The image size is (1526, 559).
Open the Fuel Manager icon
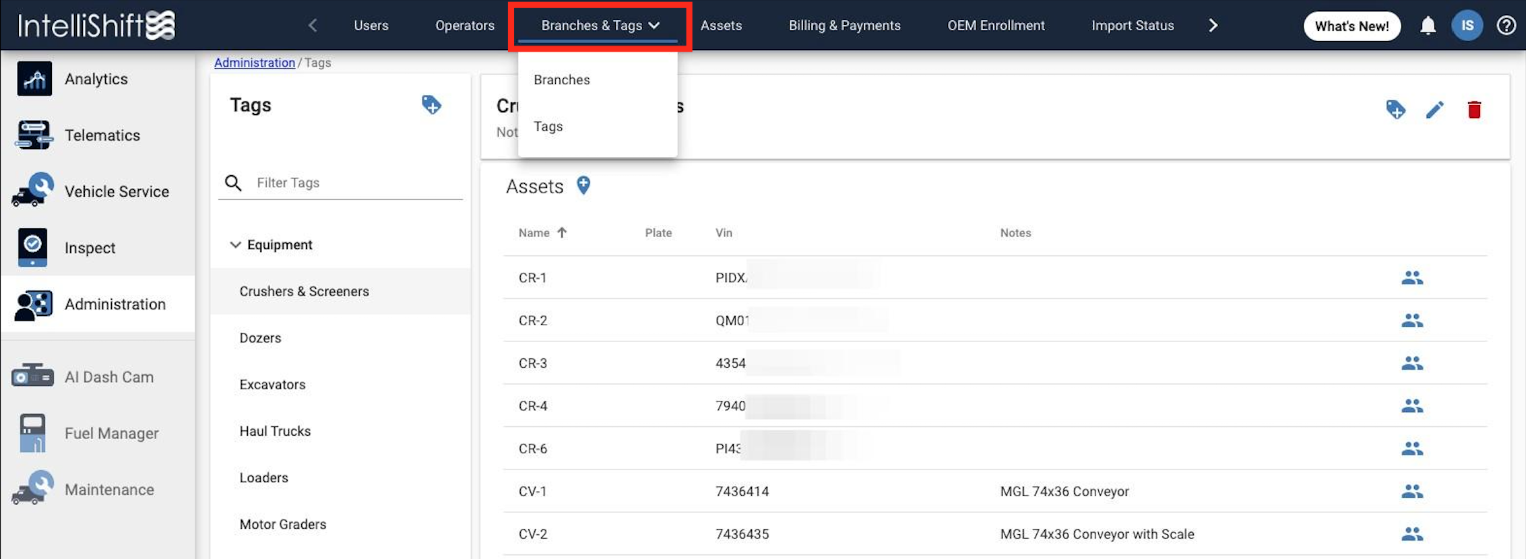click(32, 432)
